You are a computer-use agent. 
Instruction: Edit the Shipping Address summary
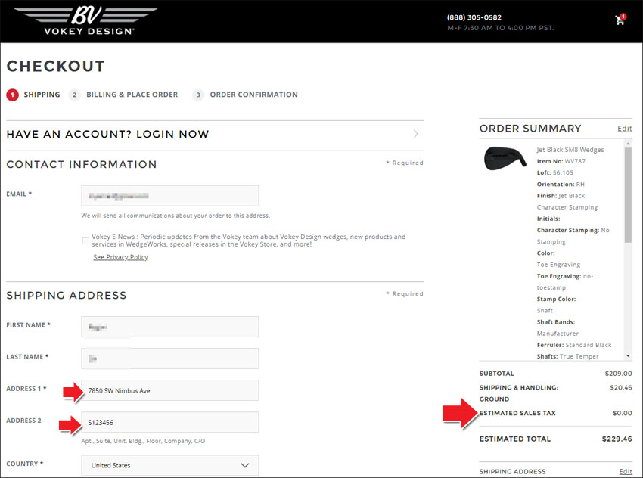tap(626, 471)
